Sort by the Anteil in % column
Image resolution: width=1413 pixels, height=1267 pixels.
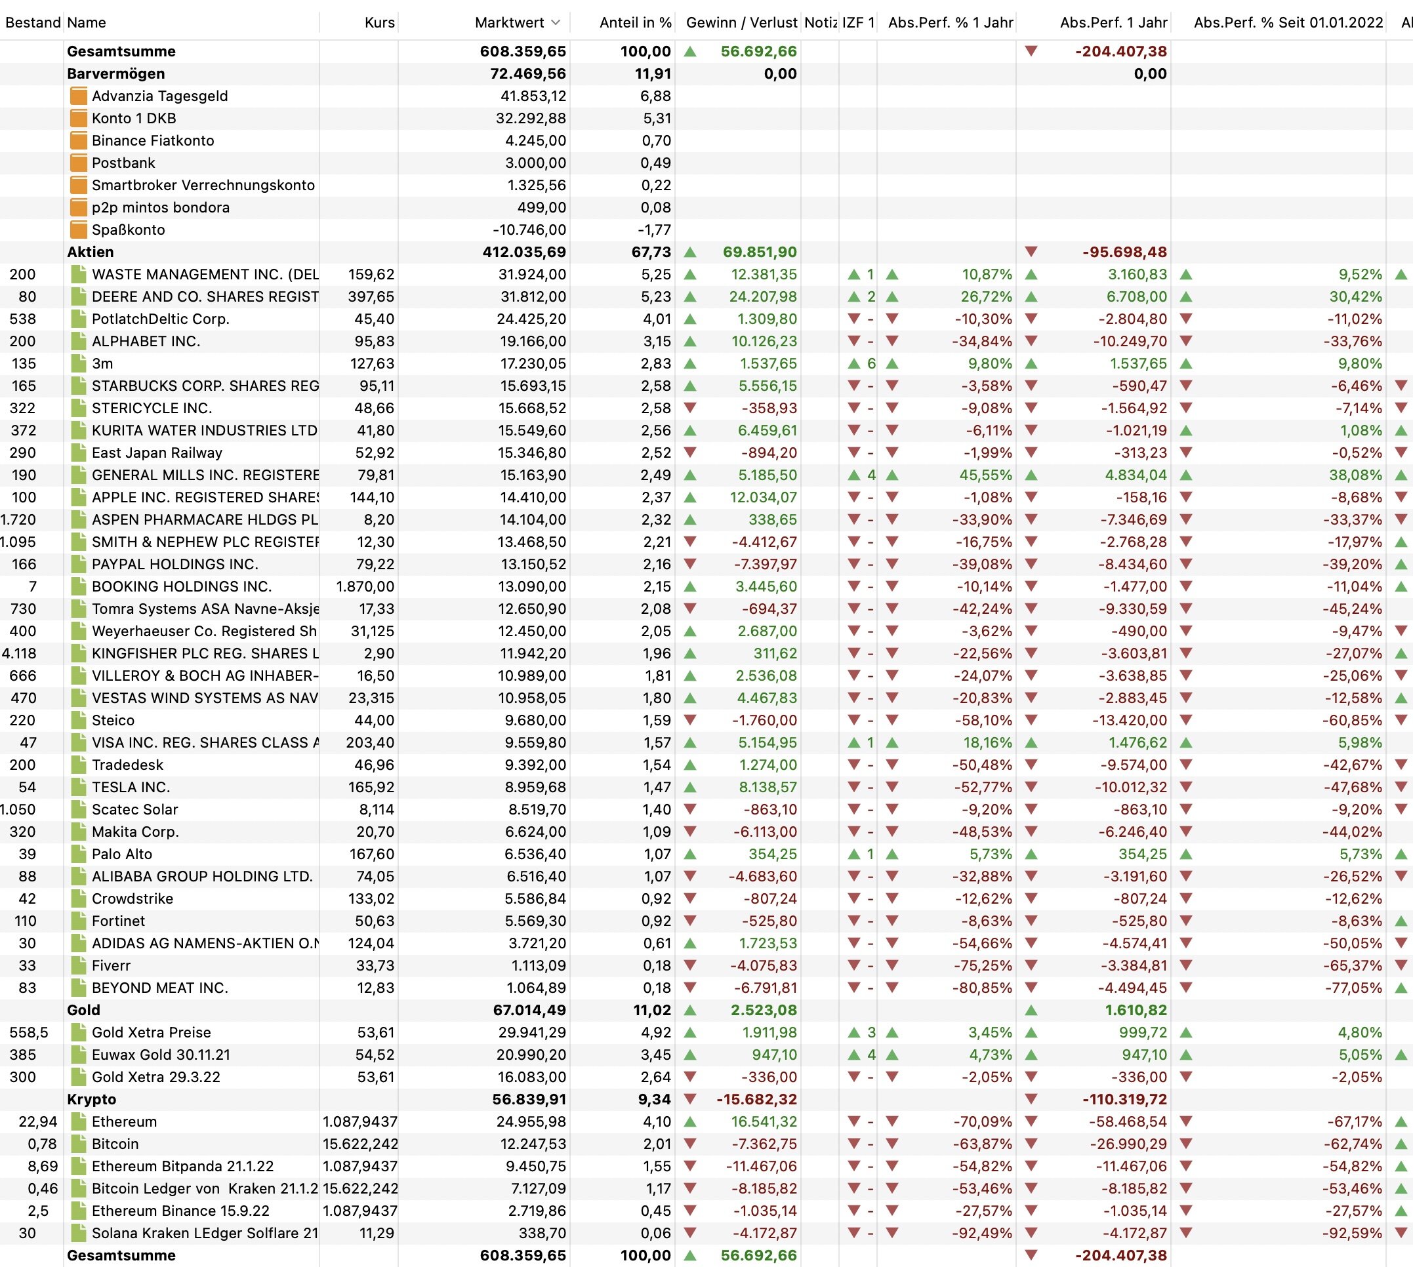coord(634,22)
